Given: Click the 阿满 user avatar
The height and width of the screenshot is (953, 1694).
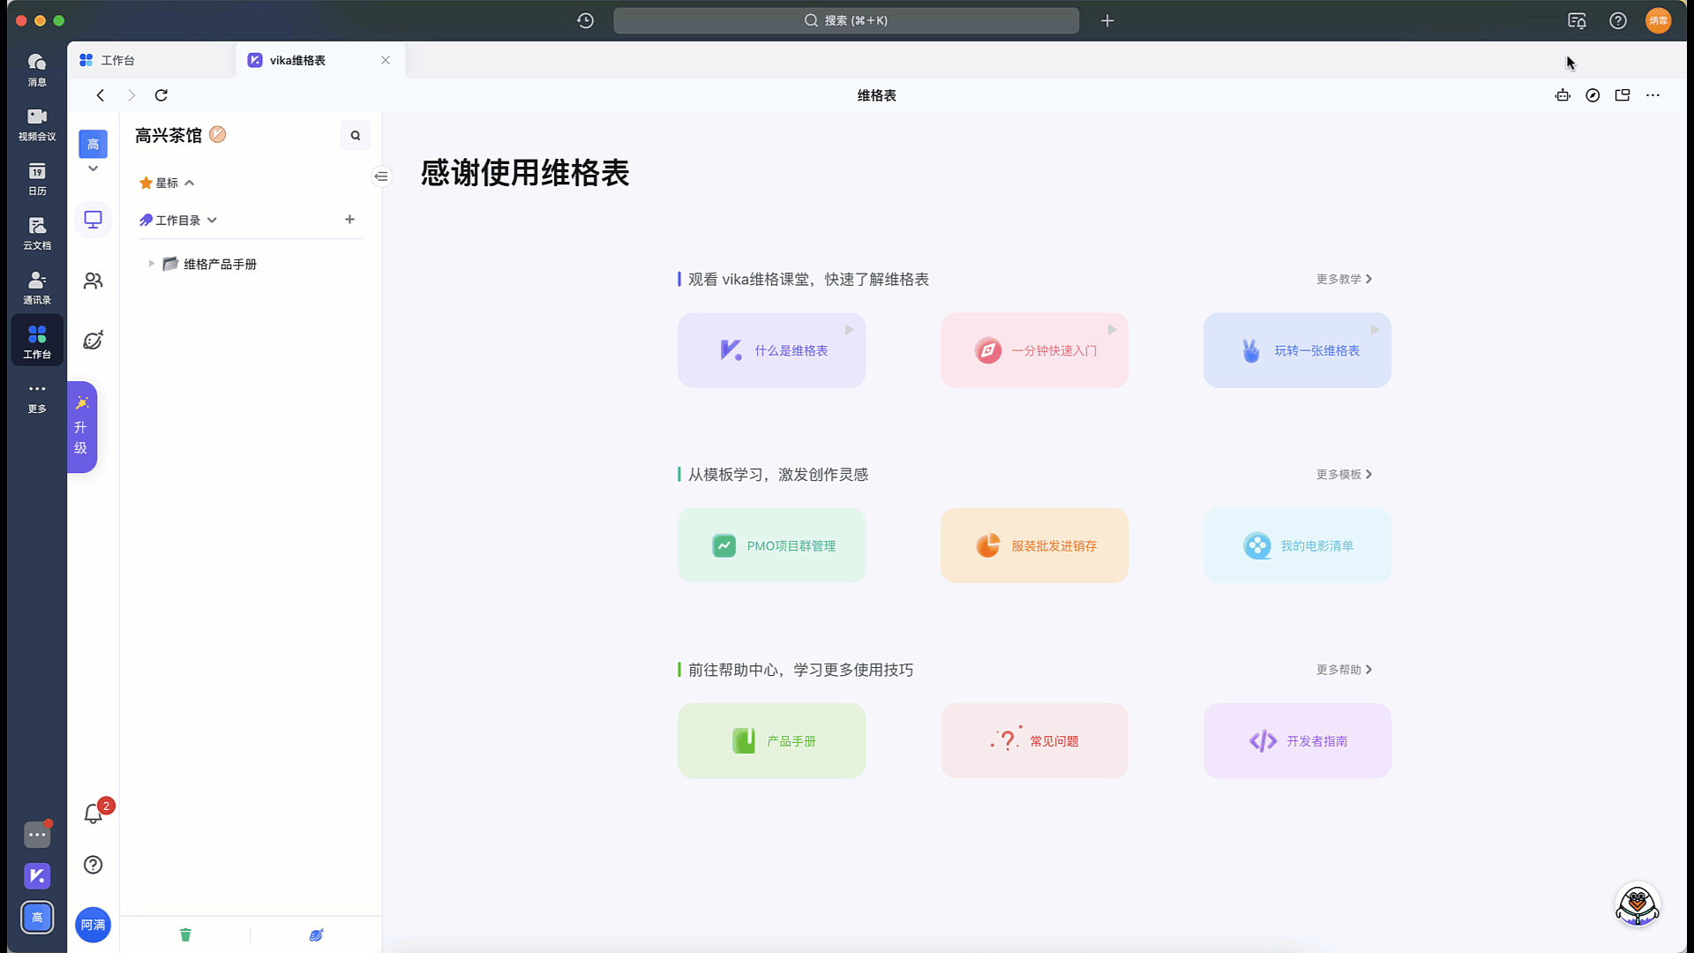Looking at the screenshot, I should [93, 925].
